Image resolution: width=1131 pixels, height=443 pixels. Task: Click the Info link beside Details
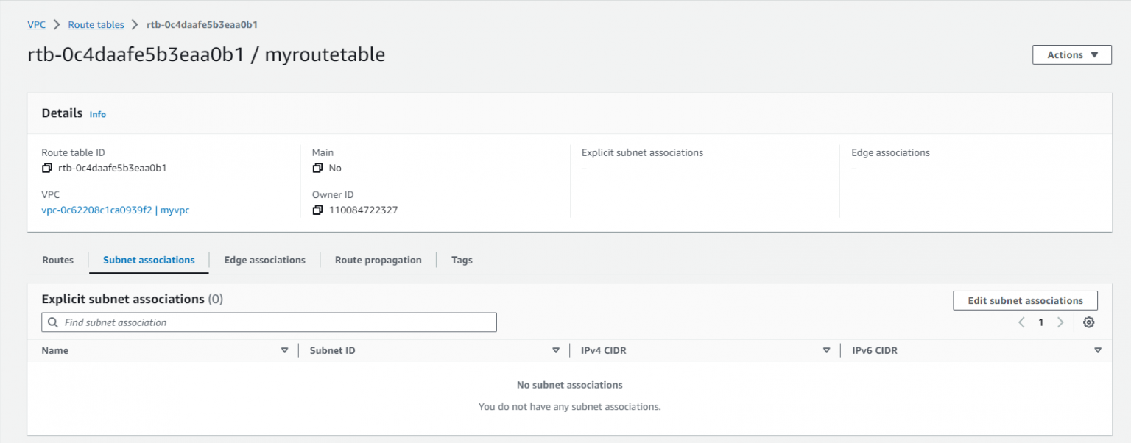coord(97,114)
